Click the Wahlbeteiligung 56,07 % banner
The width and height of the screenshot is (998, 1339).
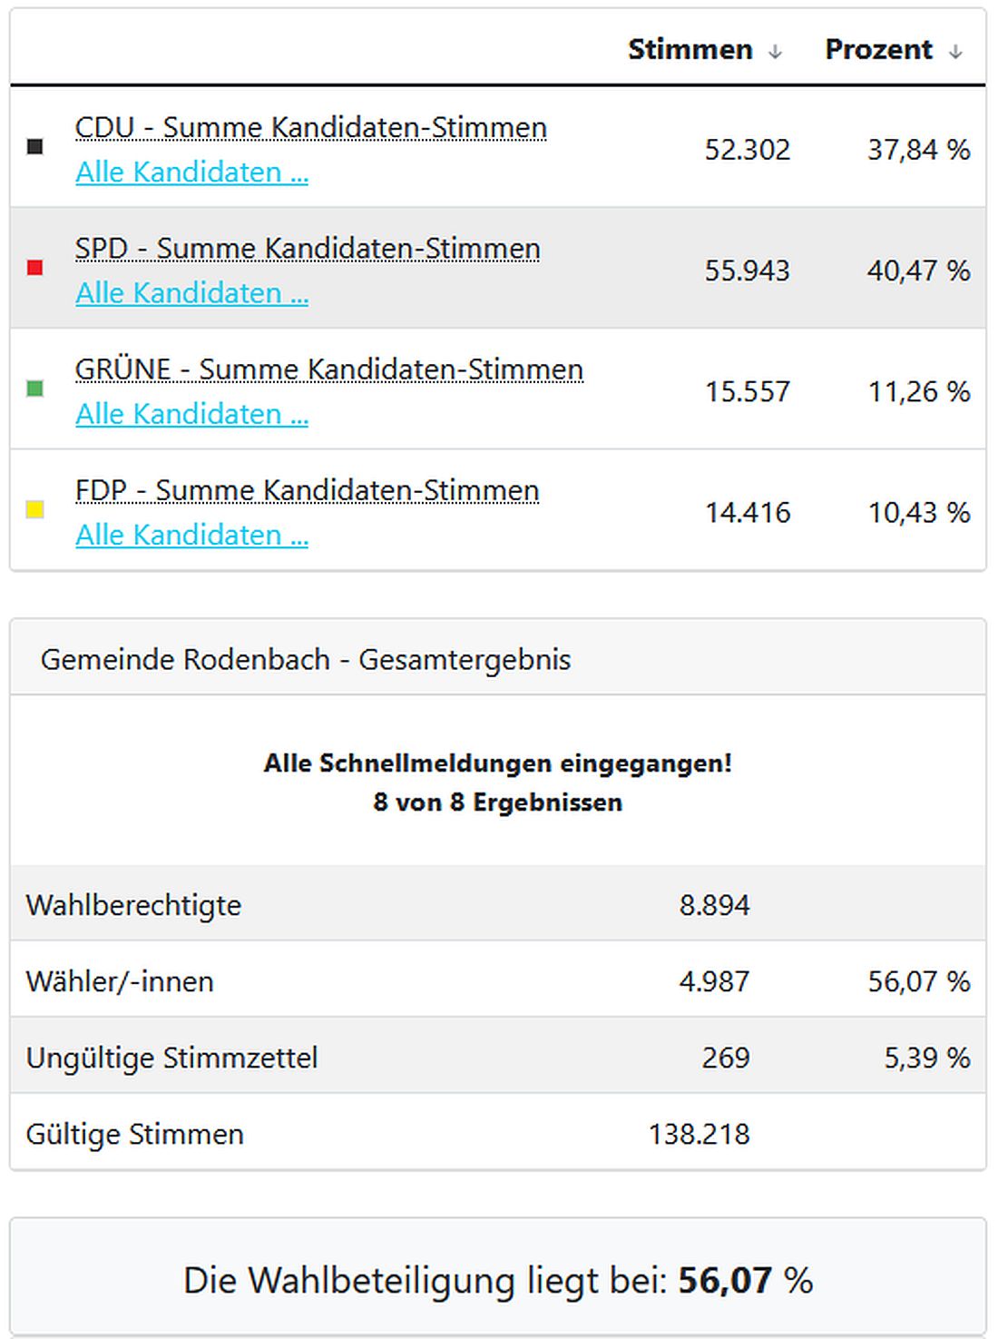(x=499, y=1280)
